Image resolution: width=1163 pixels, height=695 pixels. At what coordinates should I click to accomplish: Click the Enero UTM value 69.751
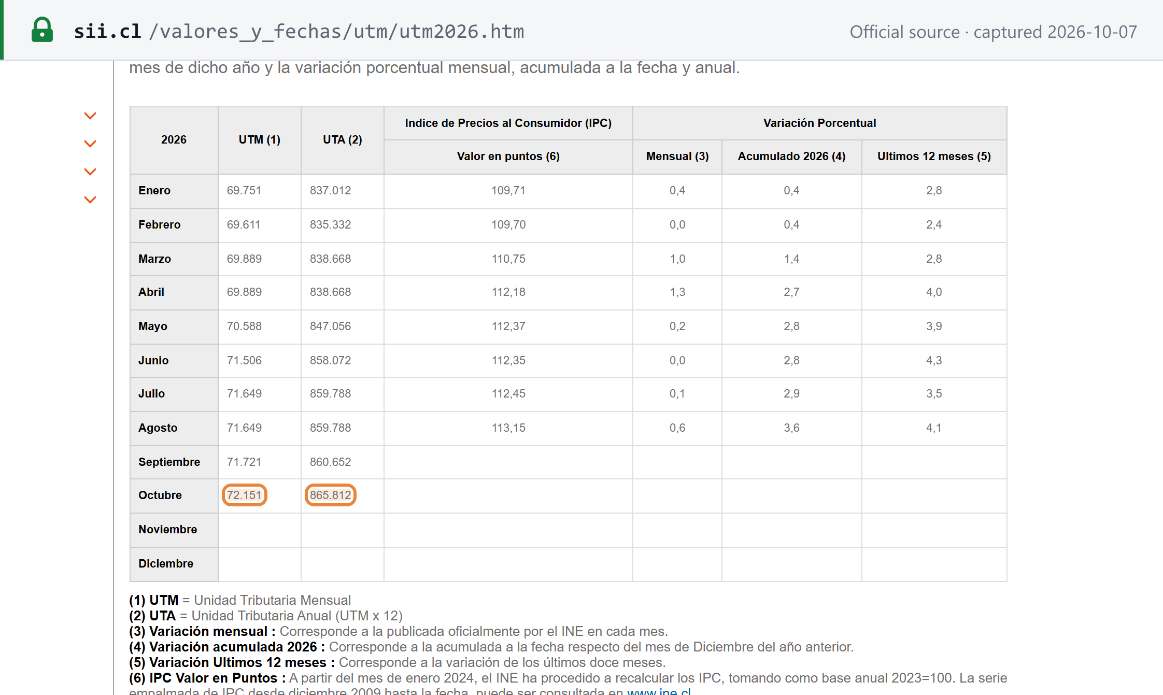pyautogui.click(x=244, y=190)
